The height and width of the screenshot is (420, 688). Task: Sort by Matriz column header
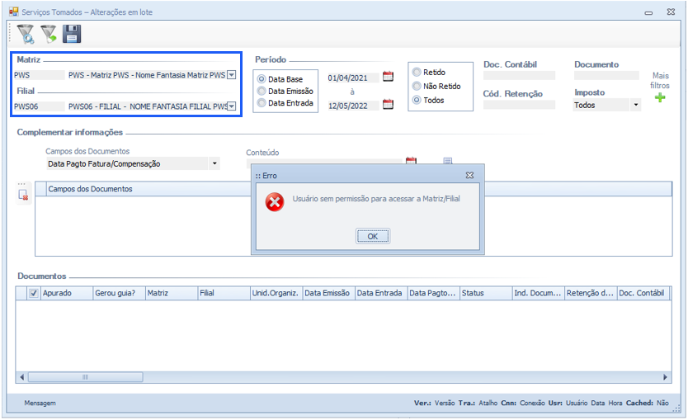pos(171,293)
